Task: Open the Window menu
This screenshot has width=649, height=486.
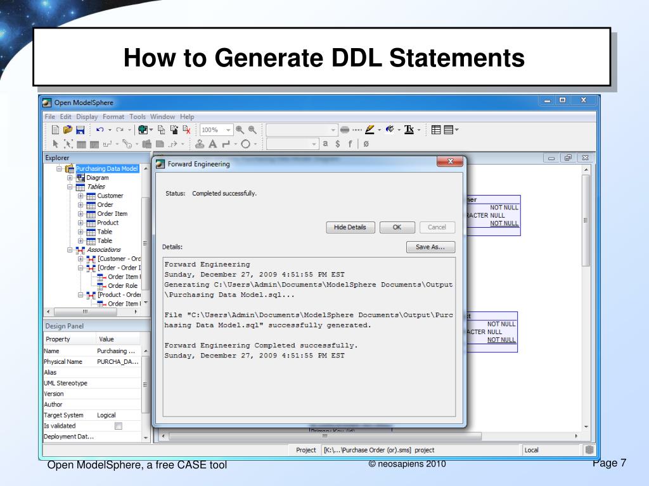Action: tap(162, 117)
